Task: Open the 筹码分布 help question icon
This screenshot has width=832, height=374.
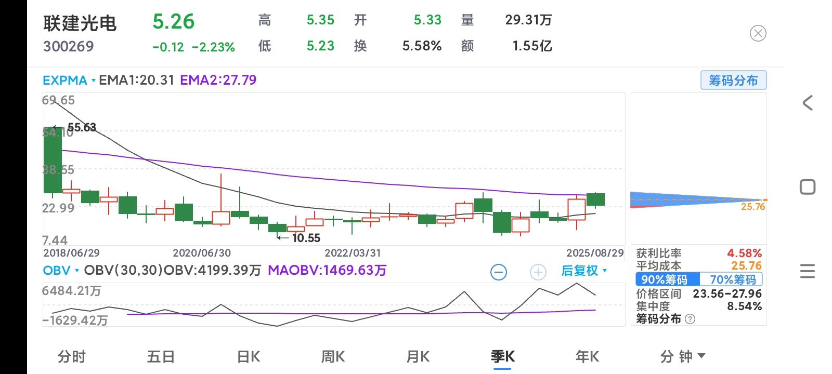Action: point(690,319)
